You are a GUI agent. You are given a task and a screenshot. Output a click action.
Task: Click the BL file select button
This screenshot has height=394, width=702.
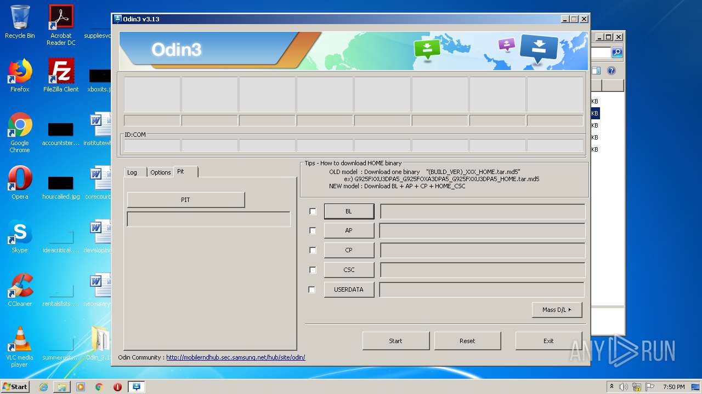coord(349,211)
